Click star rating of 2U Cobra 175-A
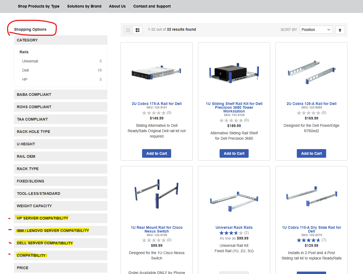This screenshot has height=274, width=363. coord(154,113)
